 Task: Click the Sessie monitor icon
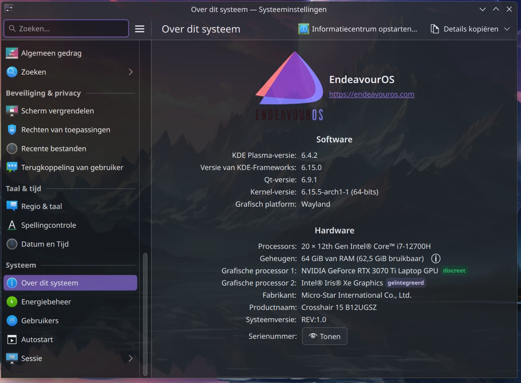12,359
